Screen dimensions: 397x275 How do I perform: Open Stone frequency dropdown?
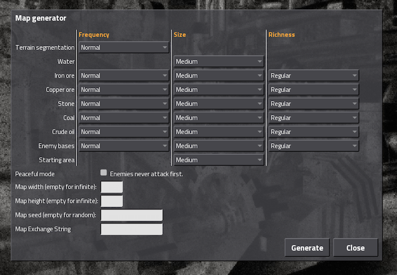point(124,104)
